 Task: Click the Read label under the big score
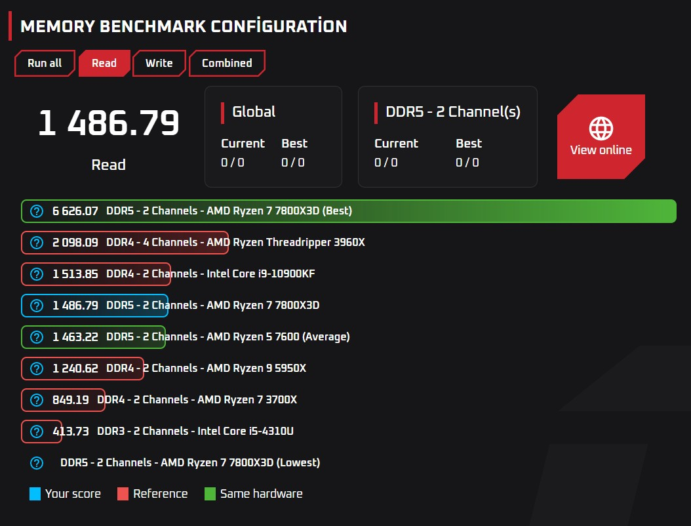tap(108, 165)
